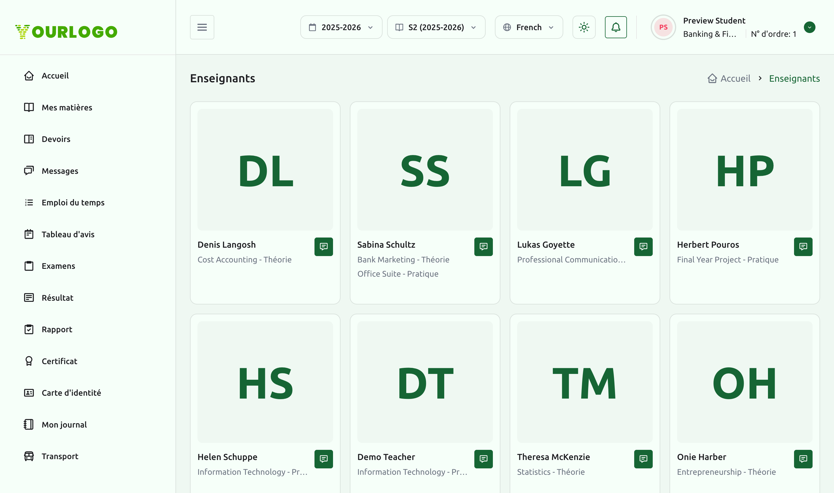Collapse the sidebar with the hamburger button
The image size is (834, 493).
(202, 27)
